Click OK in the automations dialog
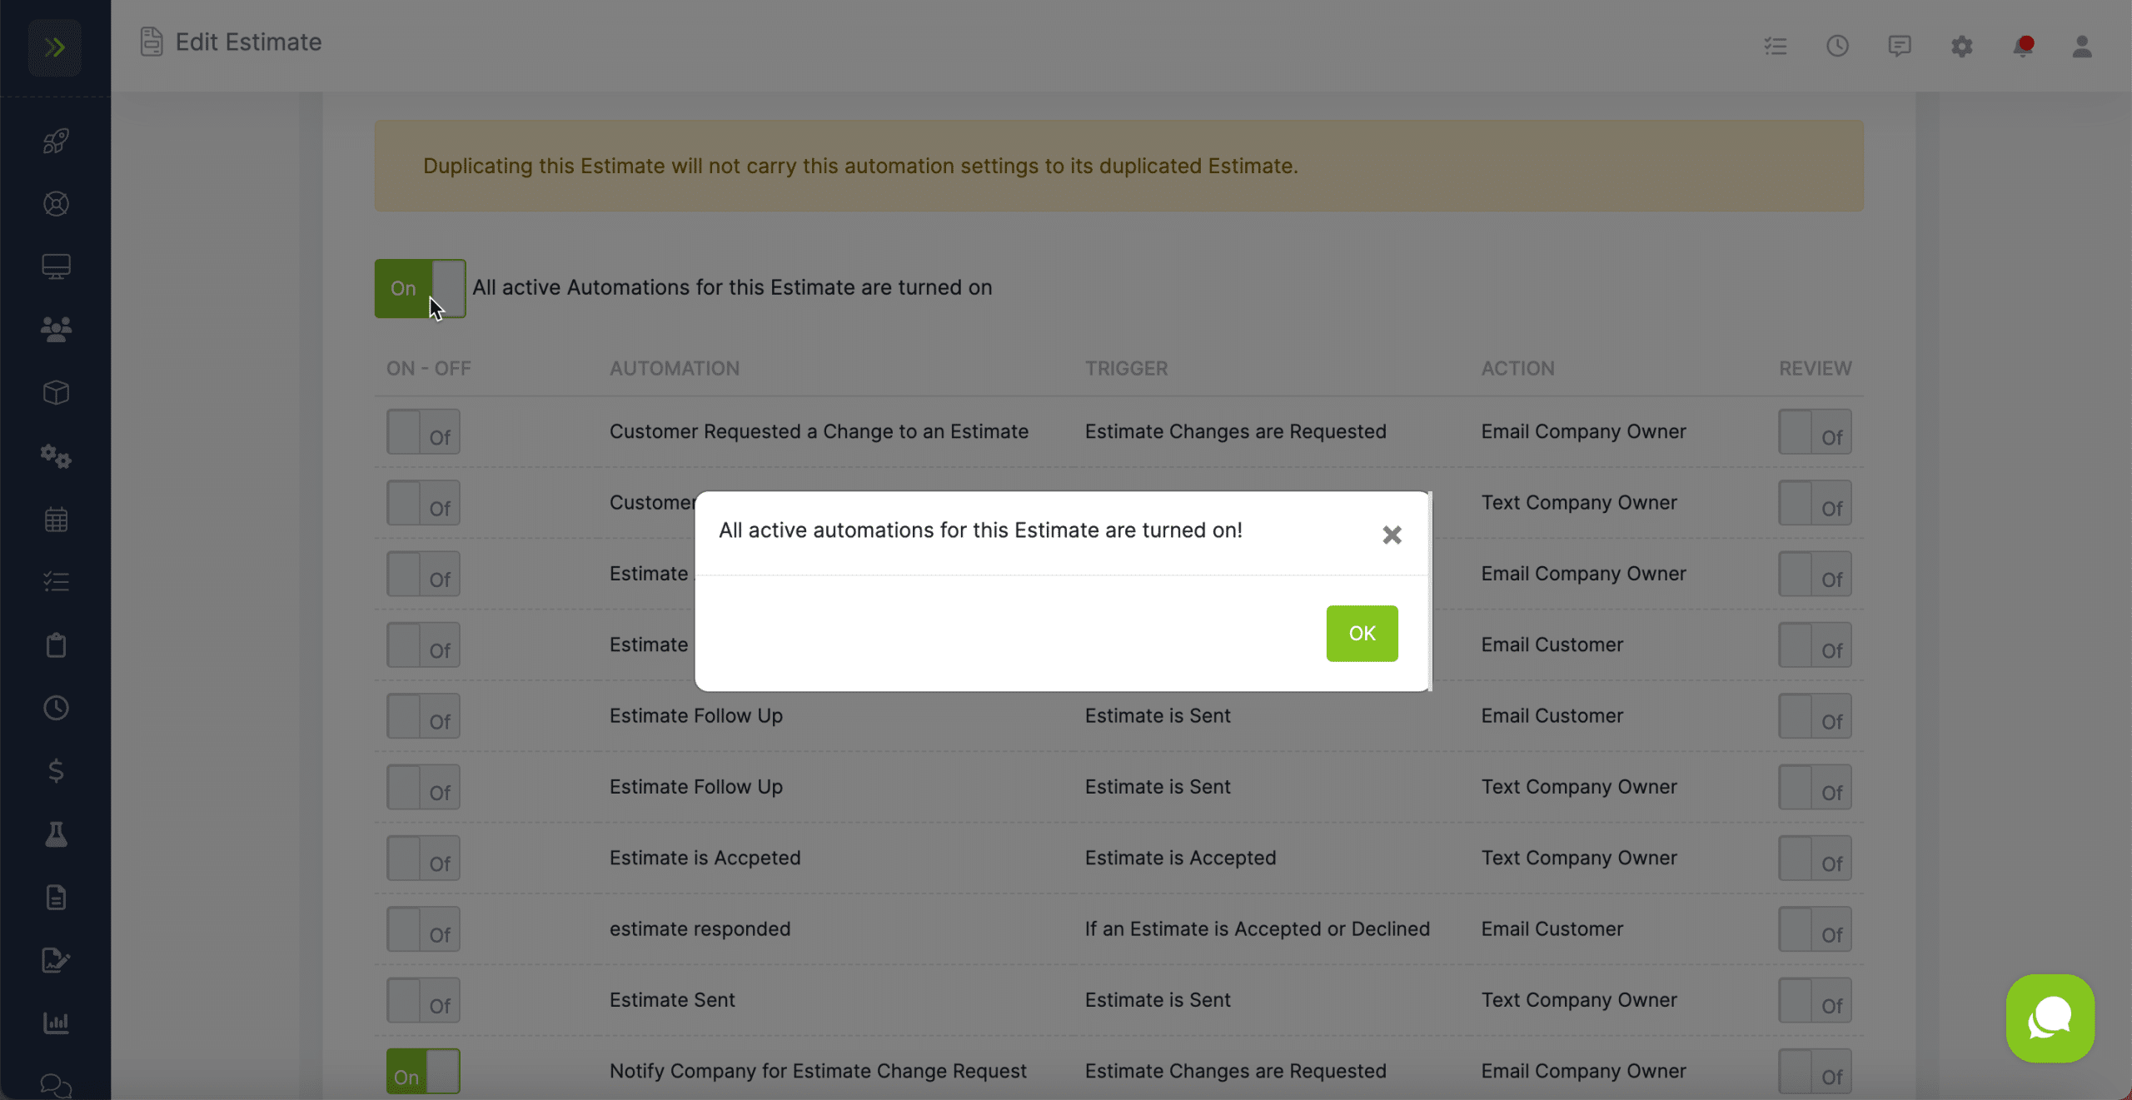2132x1100 pixels. (1362, 634)
